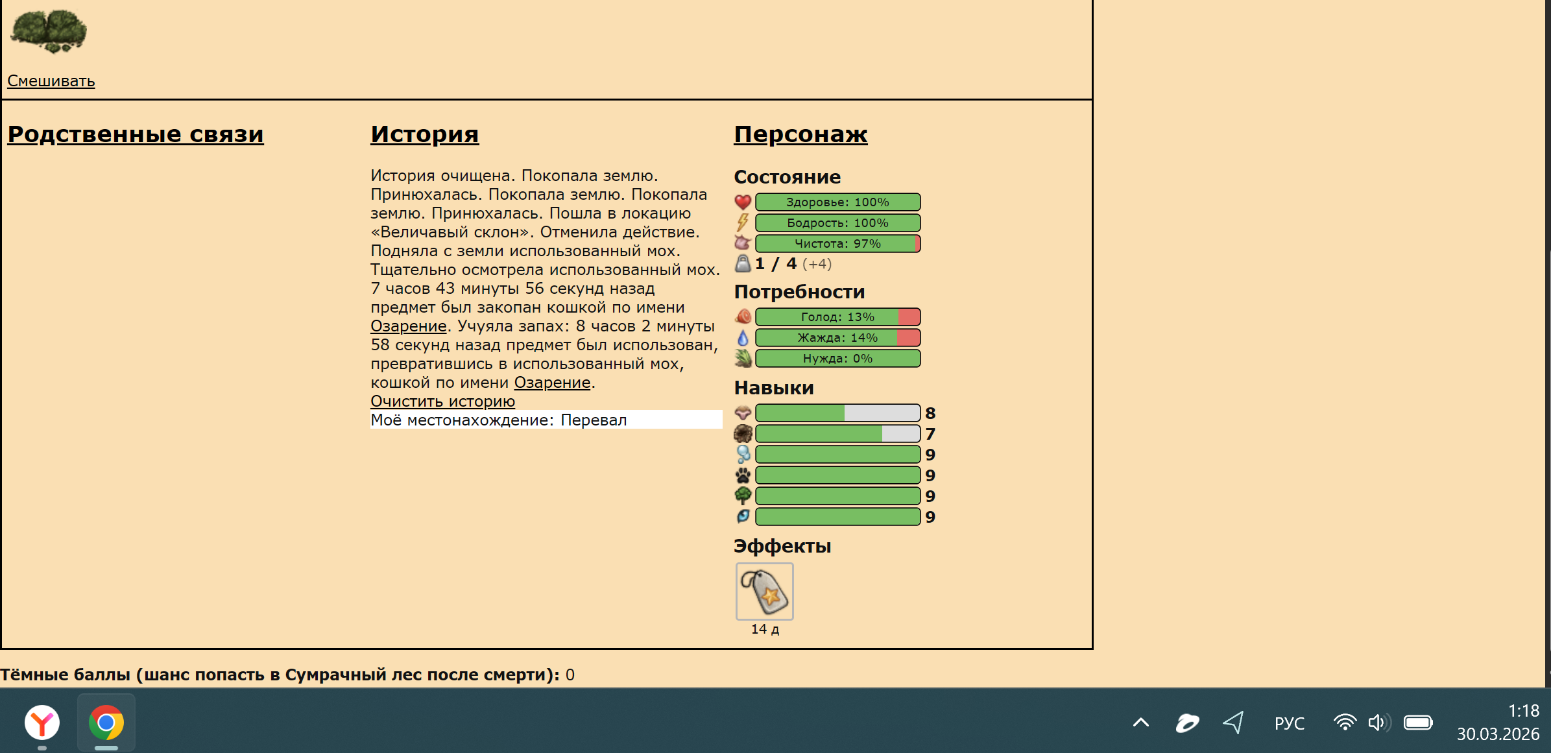Open the first Озарение cat name link
1551x753 pixels.
[x=408, y=326]
